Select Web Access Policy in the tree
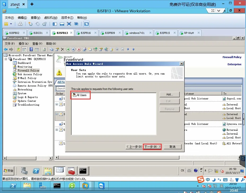The image size is (246, 193). (30, 74)
